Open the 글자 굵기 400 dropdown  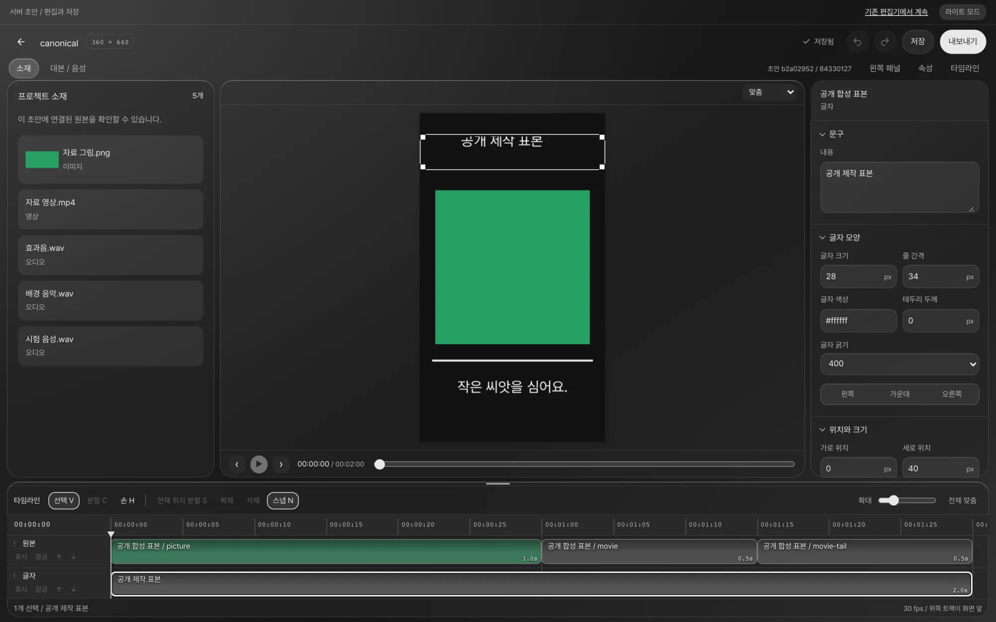[x=899, y=364]
